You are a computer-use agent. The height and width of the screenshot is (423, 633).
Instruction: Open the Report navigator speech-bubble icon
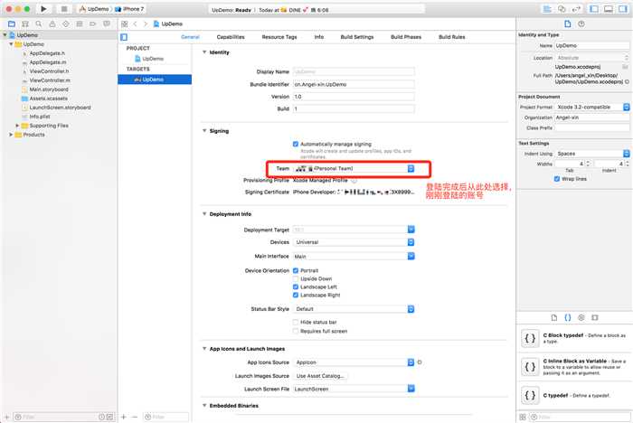(107, 24)
